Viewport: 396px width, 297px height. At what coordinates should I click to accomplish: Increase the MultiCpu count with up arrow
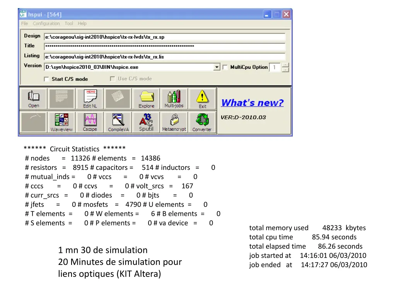(x=285, y=65)
